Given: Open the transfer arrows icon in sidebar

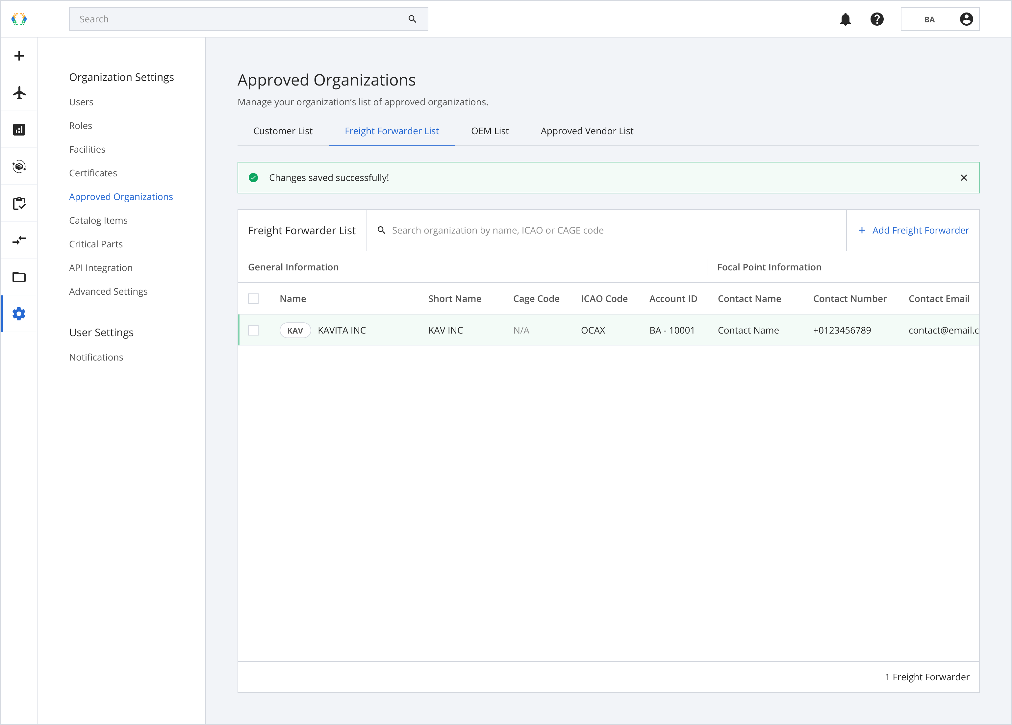Looking at the screenshot, I should pos(19,240).
